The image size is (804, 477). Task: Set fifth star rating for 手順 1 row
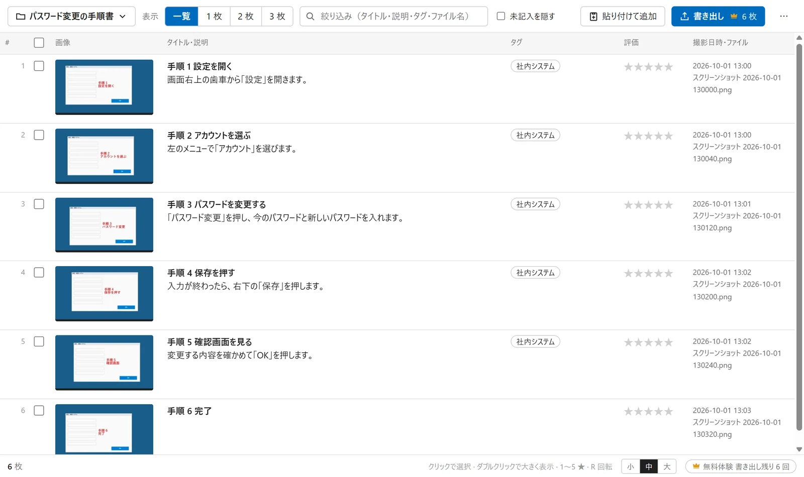click(668, 67)
